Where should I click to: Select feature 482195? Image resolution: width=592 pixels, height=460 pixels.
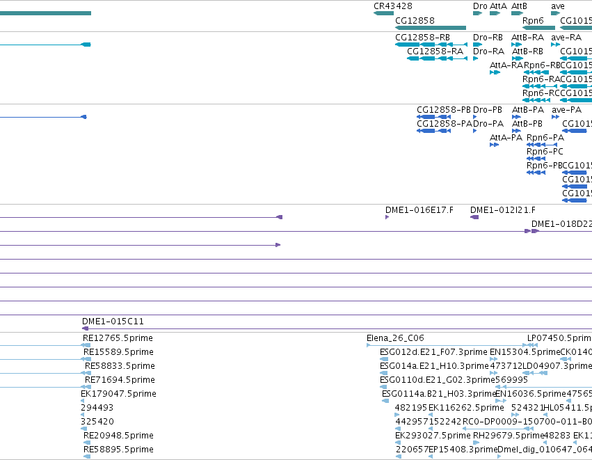point(410,408)
